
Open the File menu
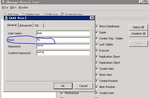coord(5,7)
